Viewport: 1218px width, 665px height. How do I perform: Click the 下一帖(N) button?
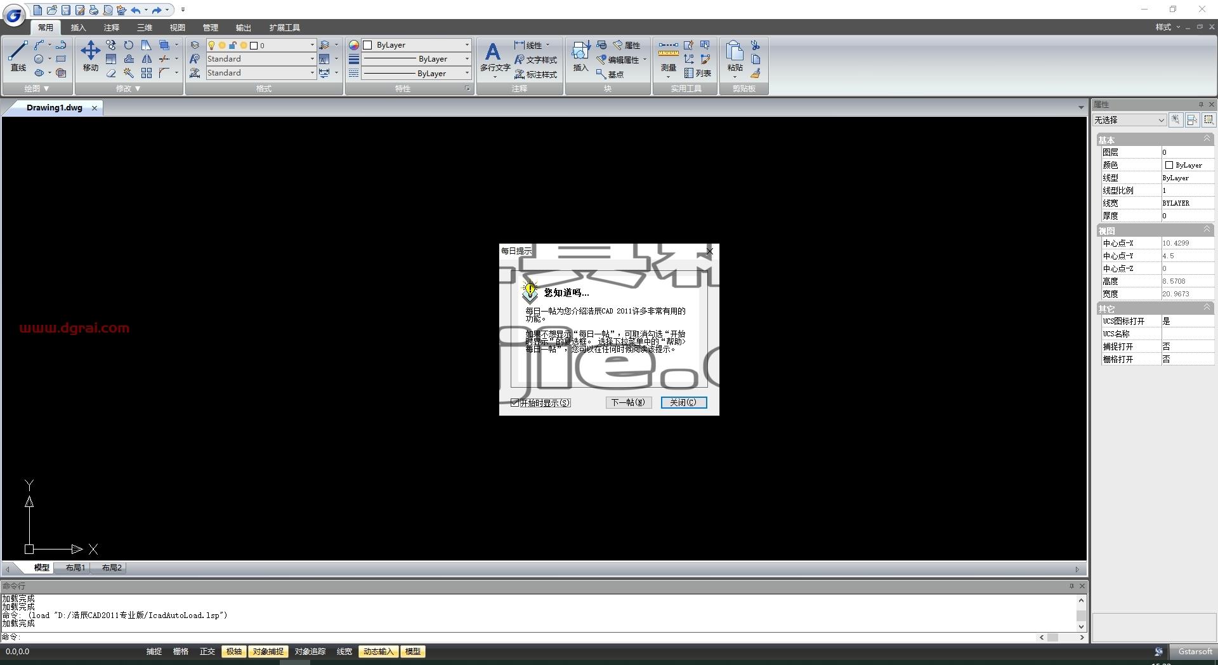628,402
